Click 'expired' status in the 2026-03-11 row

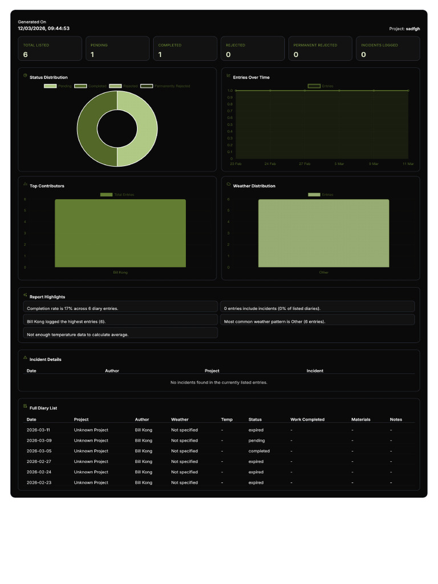coord(256,430)
